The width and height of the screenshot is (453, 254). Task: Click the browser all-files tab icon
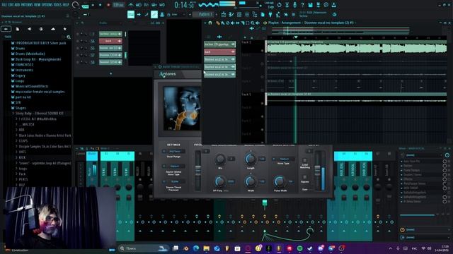tap(6, 29)
